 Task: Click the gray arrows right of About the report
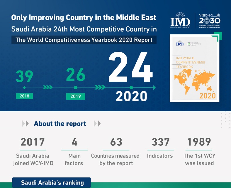point(97,123)
